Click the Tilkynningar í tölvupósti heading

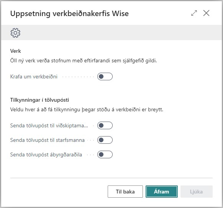click(x=39, y=100)
